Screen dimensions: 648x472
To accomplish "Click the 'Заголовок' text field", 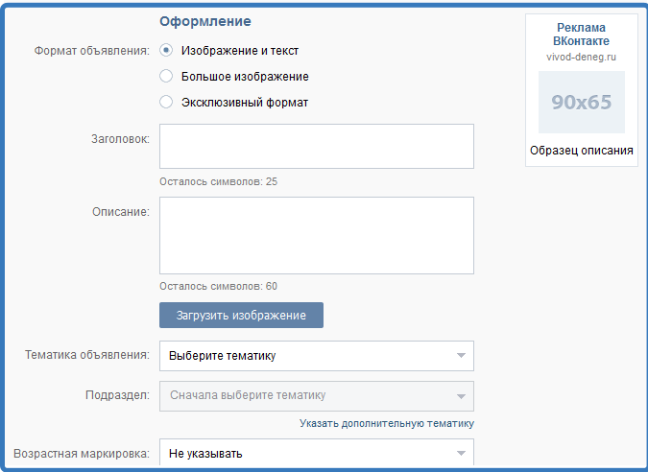I will pyautogui.click(x=316, y=146).
